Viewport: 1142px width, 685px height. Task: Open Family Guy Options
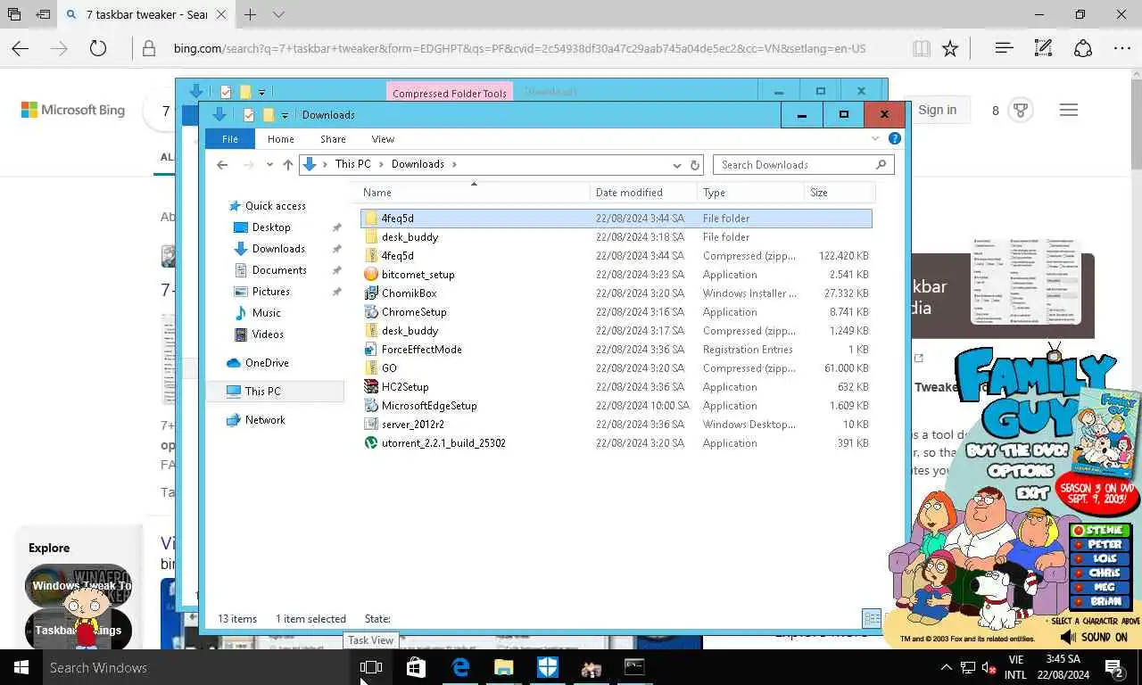point(1021,470)
